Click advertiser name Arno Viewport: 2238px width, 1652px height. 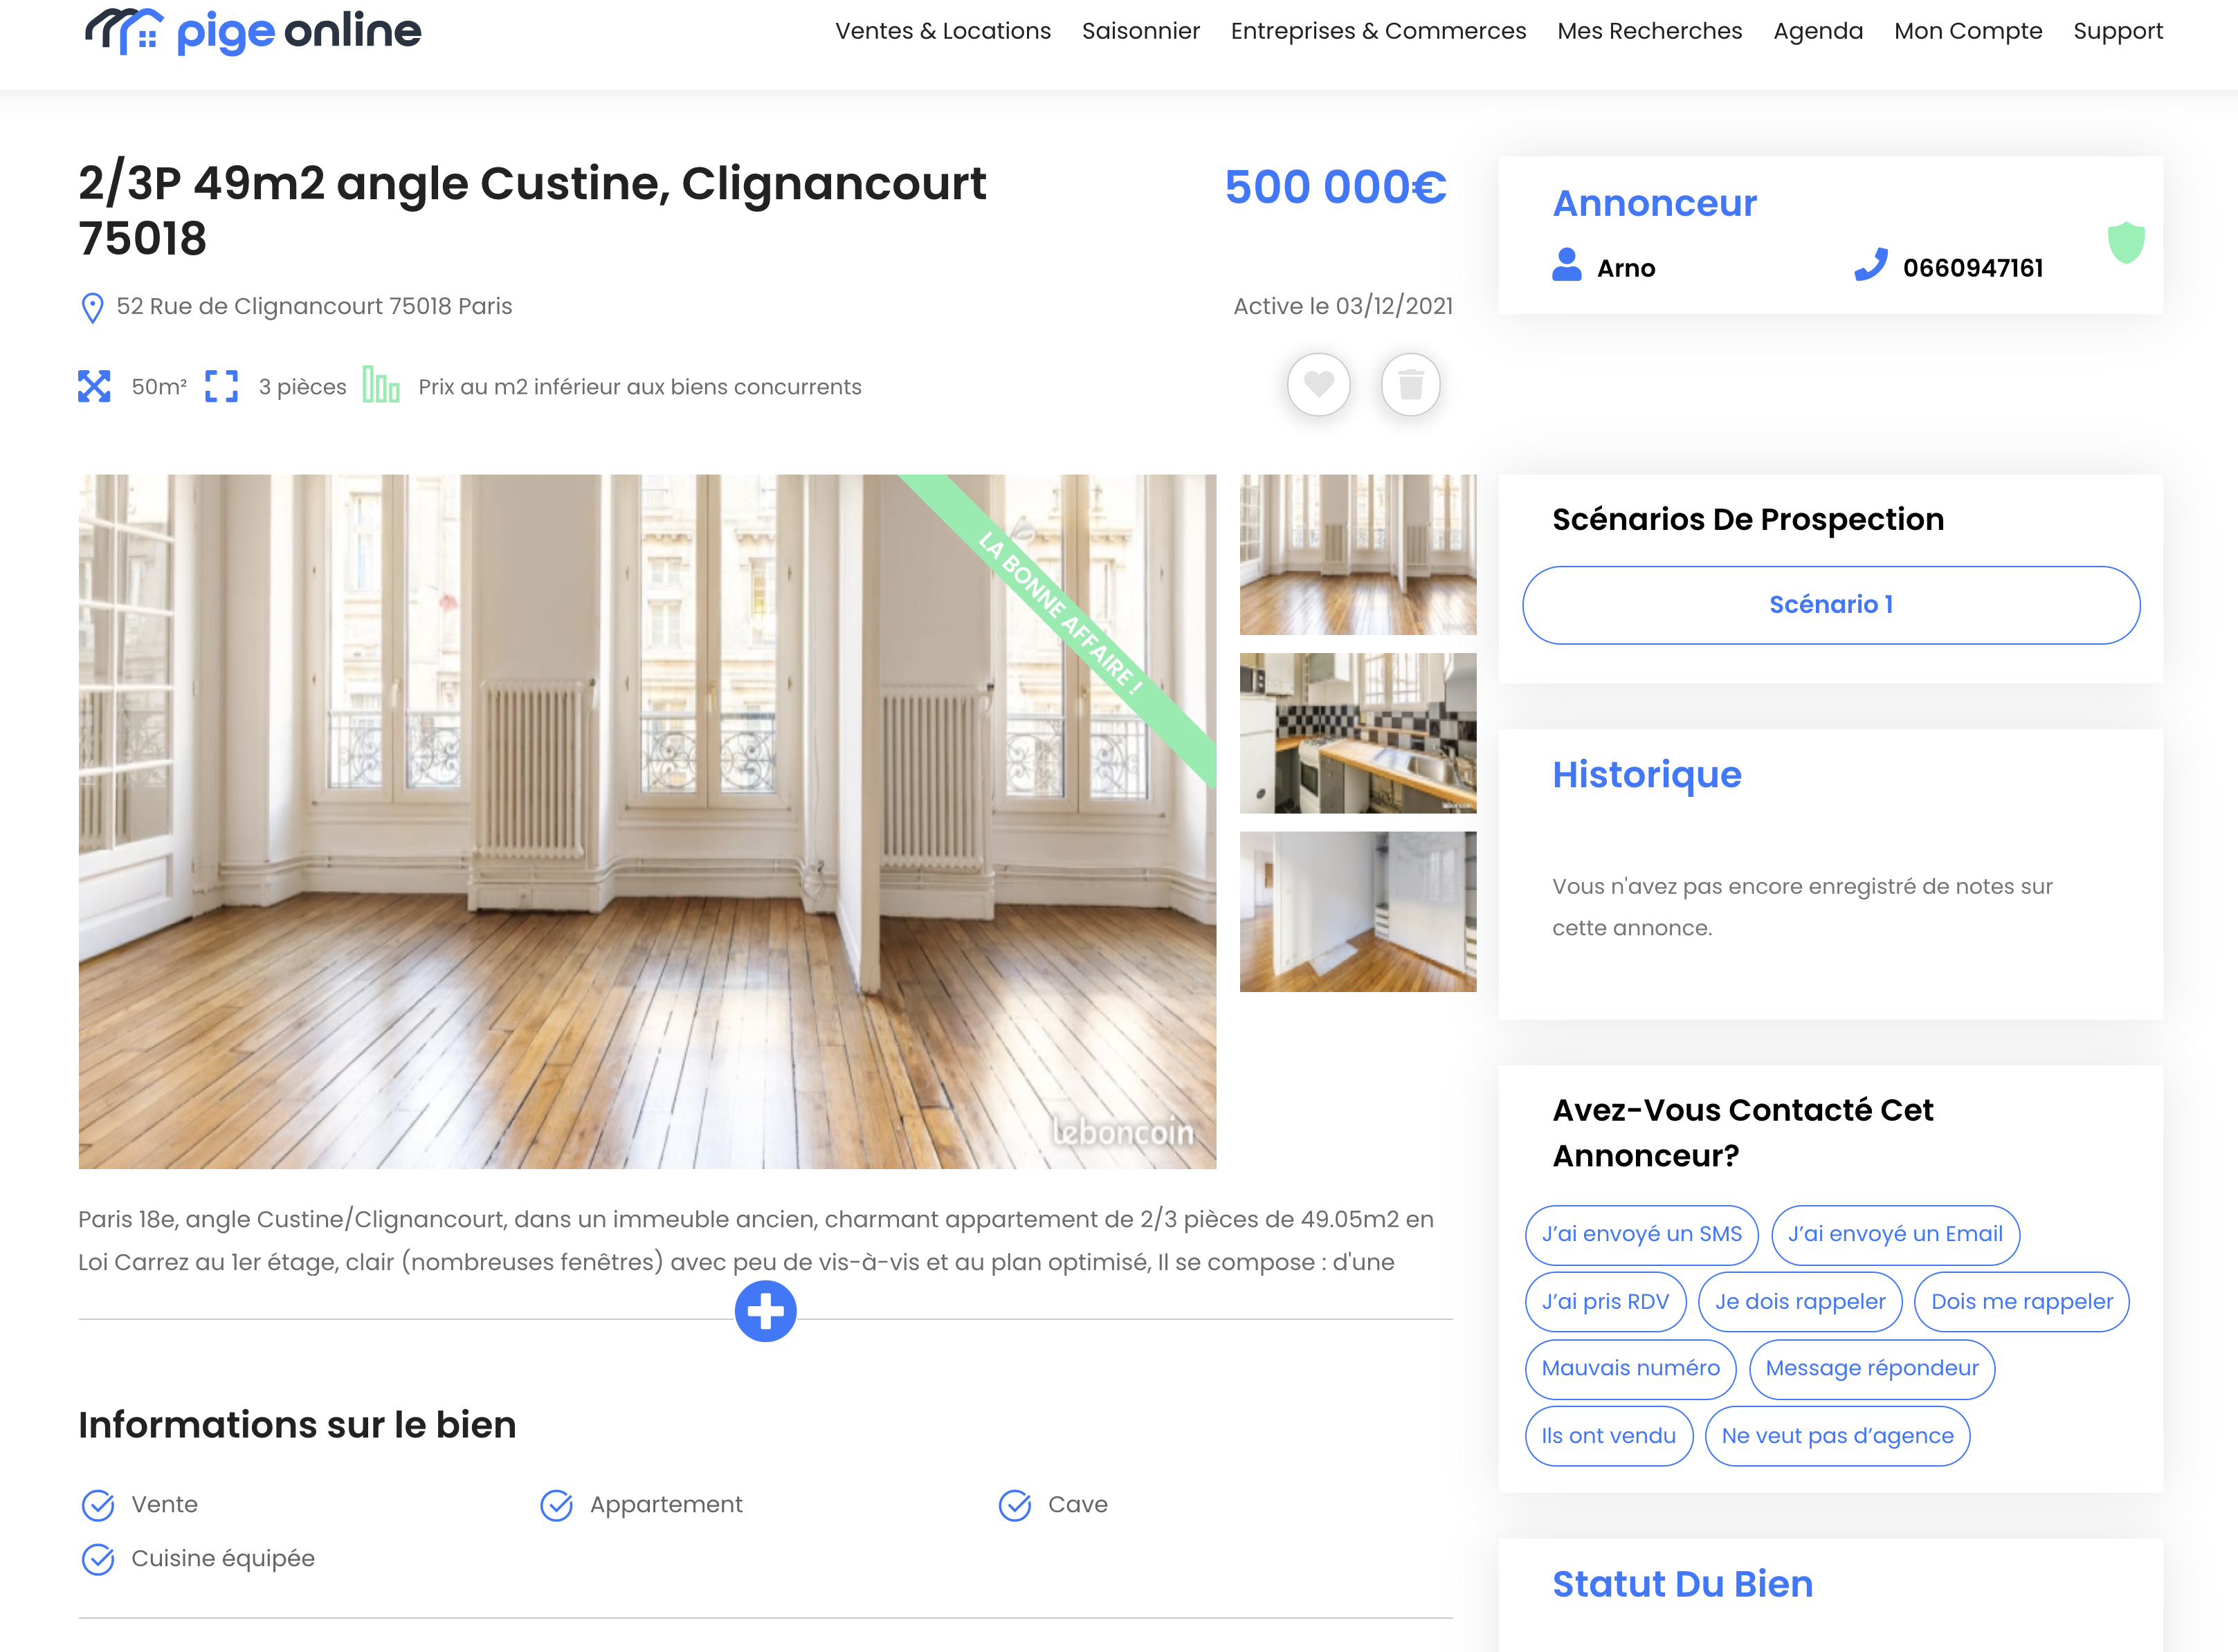[1626, 268]
